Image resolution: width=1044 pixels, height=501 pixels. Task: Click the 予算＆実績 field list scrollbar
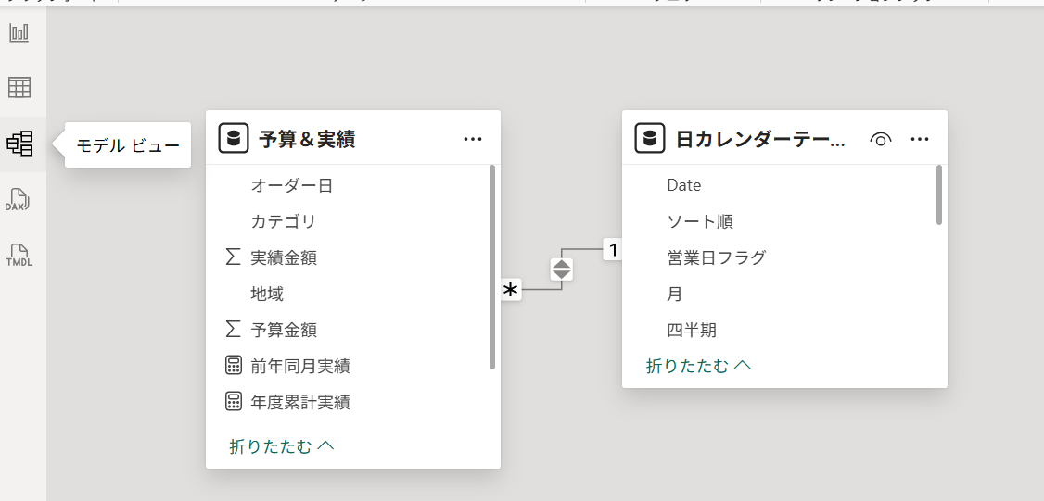[x=491, y=267]
